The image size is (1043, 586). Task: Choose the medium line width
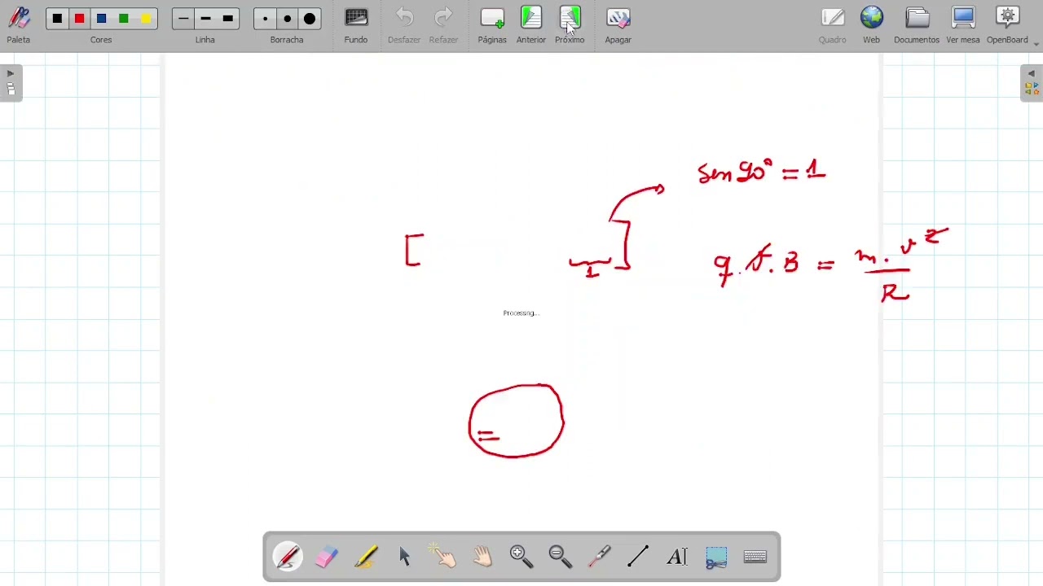click(x=205, y=19)
